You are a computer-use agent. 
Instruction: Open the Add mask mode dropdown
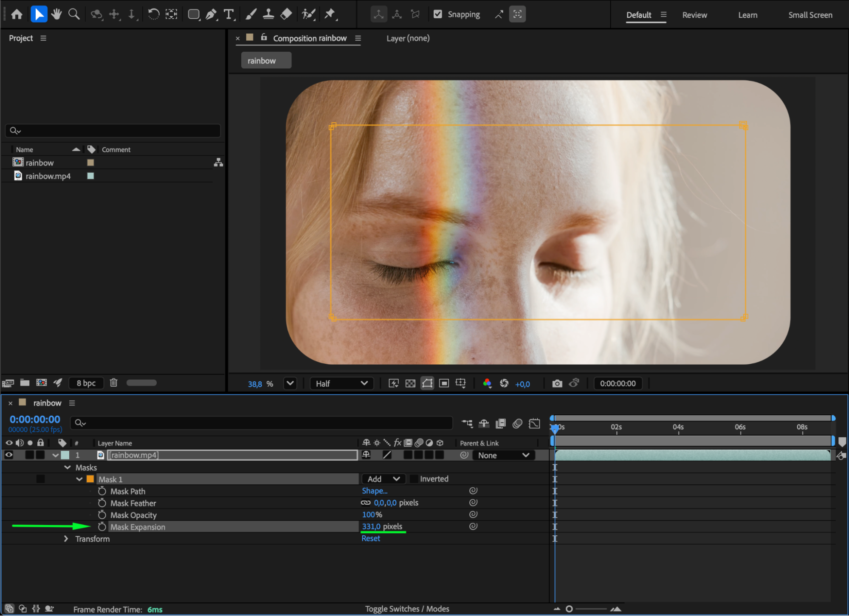click(383, 479)
